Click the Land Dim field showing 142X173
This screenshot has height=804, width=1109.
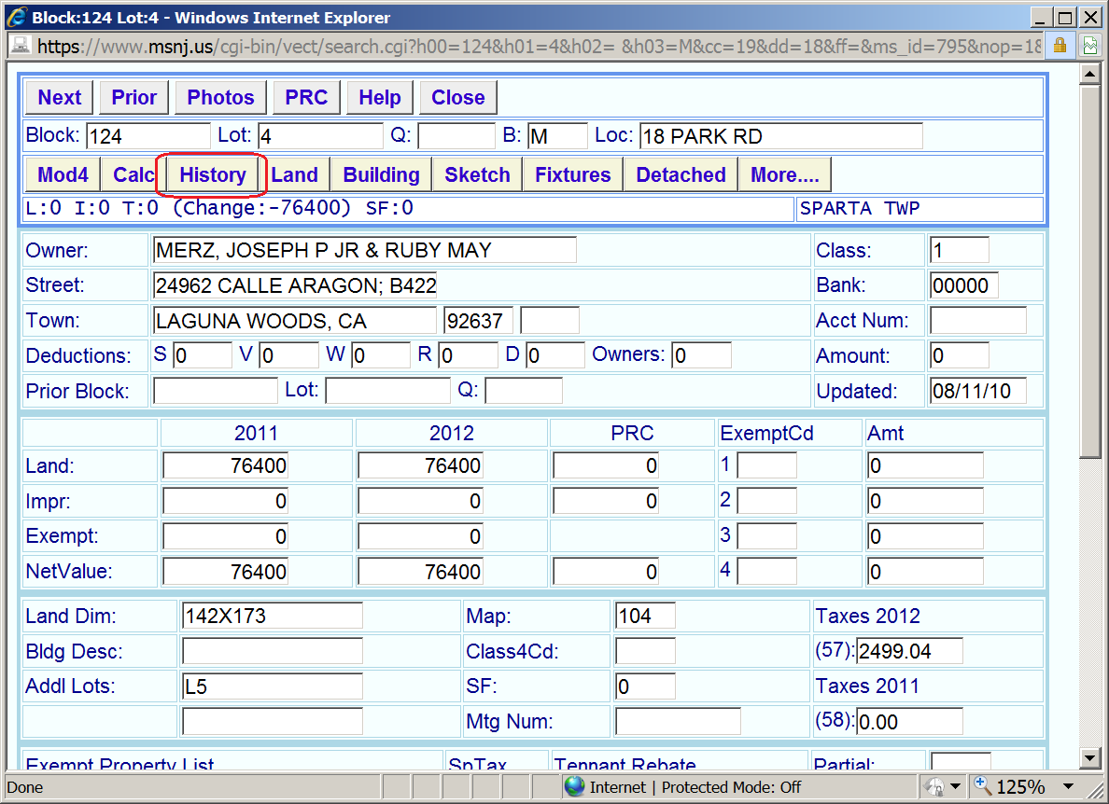click(x=273, y=616)
